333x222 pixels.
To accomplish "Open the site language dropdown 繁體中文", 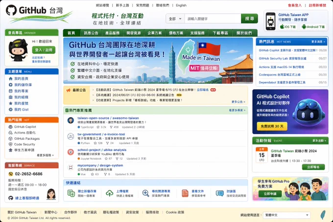I will tap(286, 215).
